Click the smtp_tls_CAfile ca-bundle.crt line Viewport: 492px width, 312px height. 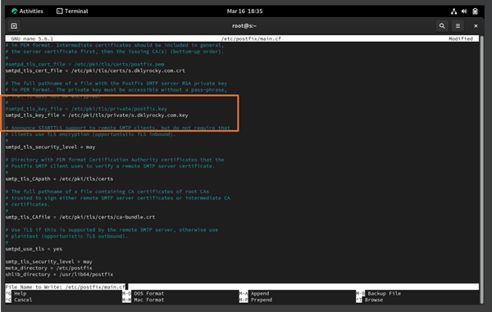pyautogui.click(x=80, y=217)
